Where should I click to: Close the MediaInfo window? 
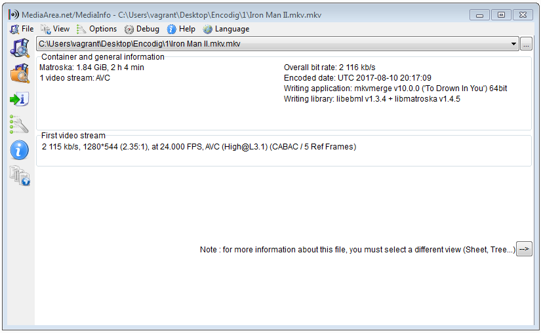[x=523, y=15]
